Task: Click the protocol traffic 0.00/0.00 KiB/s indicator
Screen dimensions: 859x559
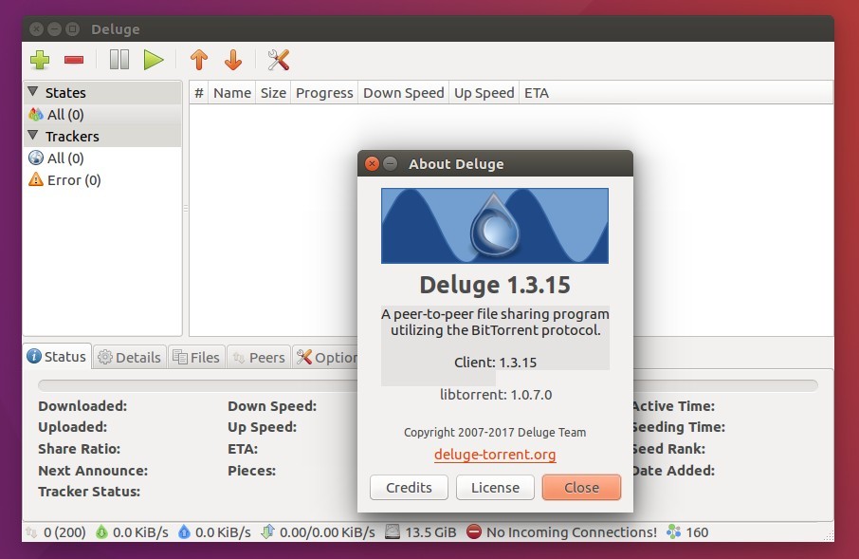Action: pyautogui.click(x=319, y=532)
